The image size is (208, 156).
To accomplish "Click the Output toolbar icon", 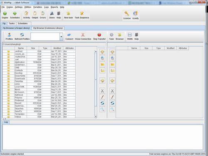I will pos(35,14).
